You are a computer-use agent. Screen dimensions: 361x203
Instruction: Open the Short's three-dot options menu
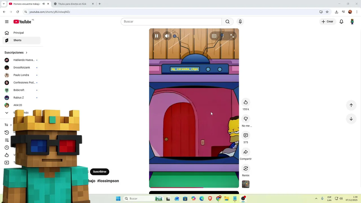[223, 36]
